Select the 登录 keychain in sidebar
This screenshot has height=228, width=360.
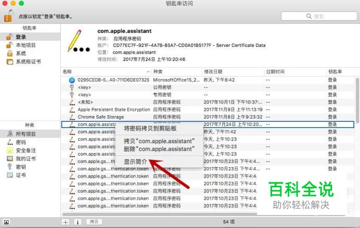point(30,37)
